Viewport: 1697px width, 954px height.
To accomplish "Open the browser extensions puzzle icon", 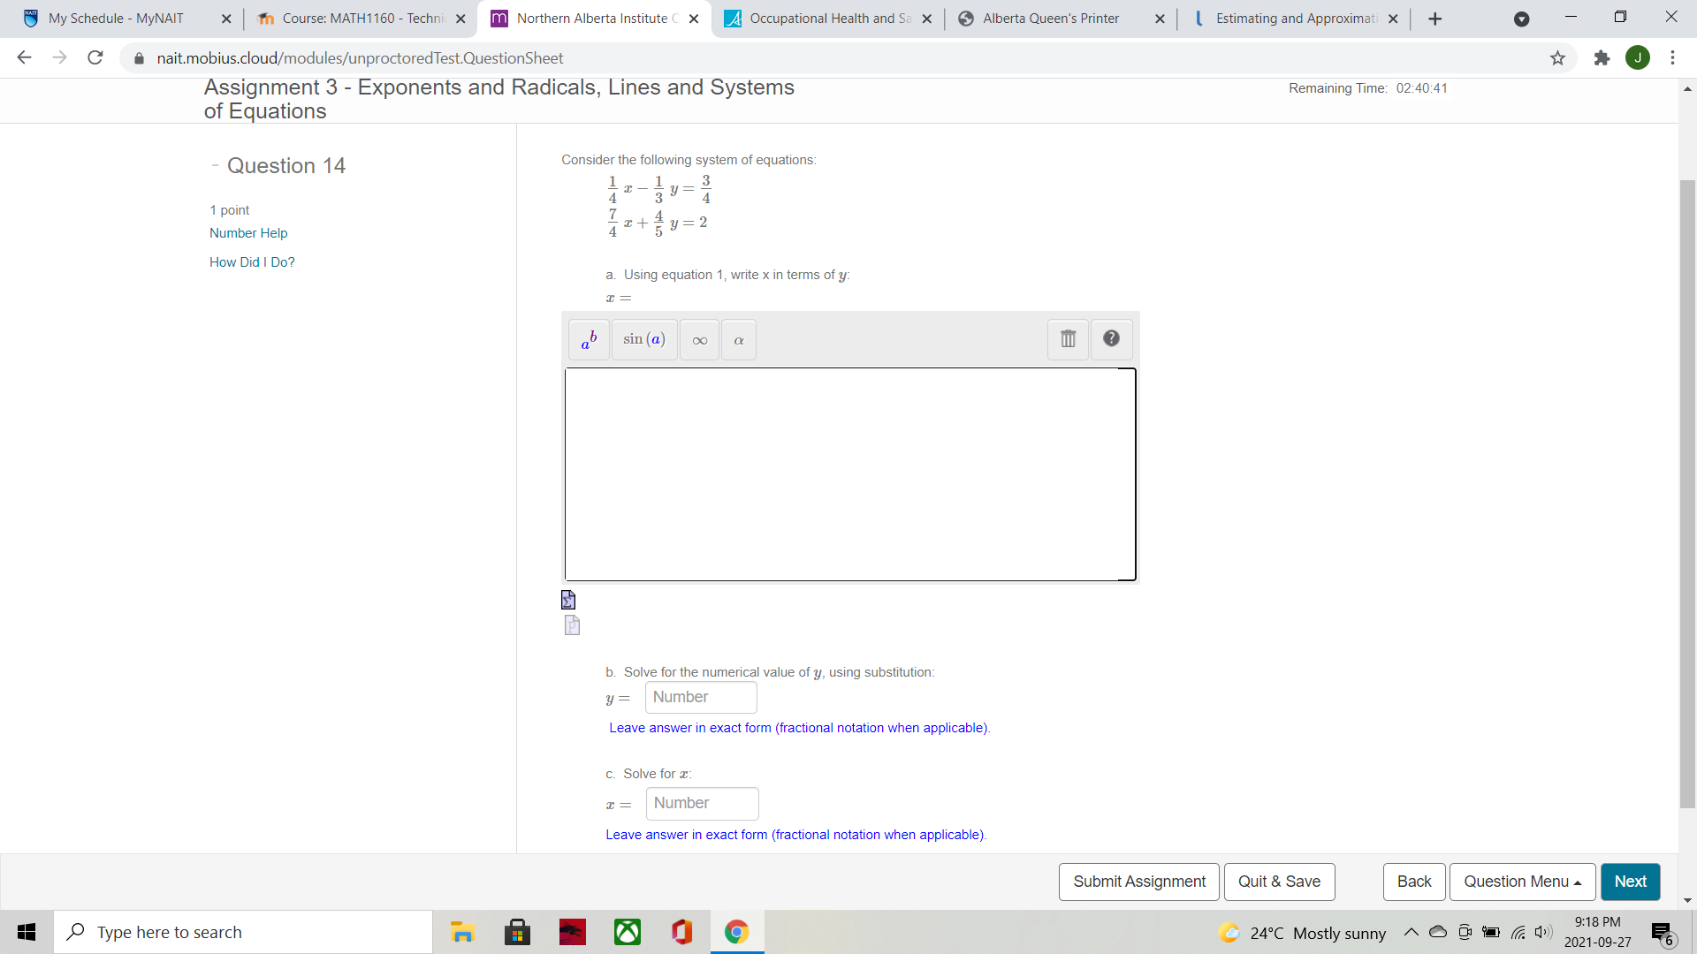I will pyautogui.click(x=1602, y=57).
